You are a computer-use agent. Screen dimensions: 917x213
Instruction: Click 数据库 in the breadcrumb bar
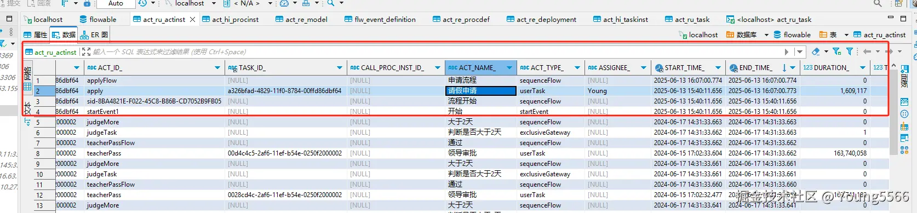coord(741,34)
